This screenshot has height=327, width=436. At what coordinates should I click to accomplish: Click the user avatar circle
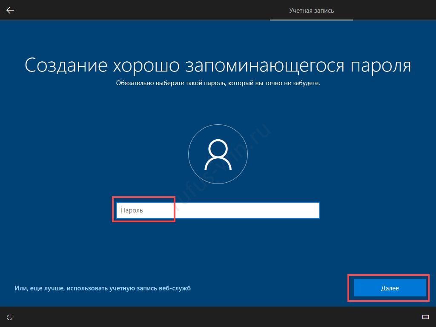coord(218,154)
